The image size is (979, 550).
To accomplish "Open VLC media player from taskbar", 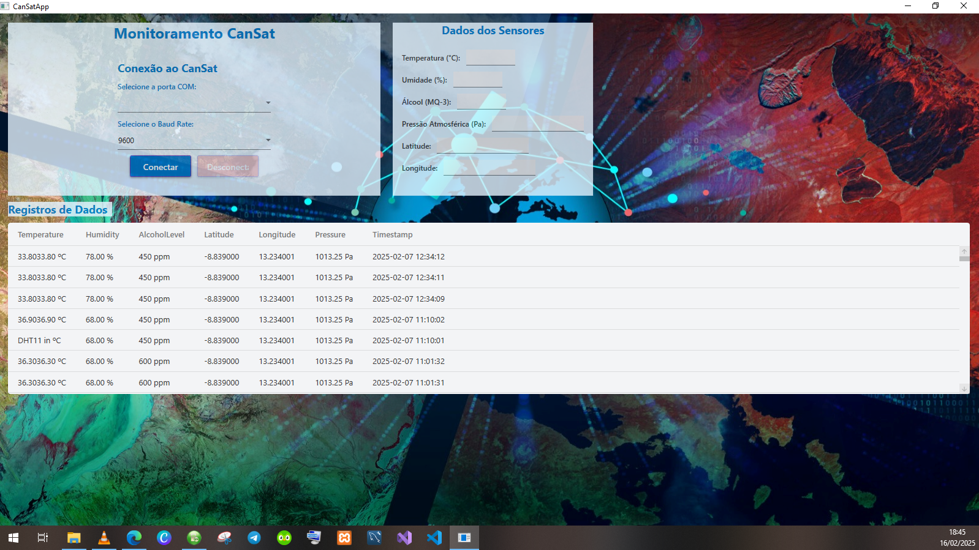I will [104, 538].
